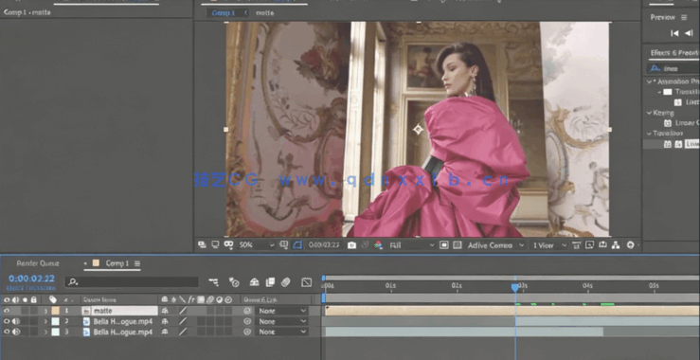
Task: Click the Comp 1 viewer tab
Action: pos(224,13)
